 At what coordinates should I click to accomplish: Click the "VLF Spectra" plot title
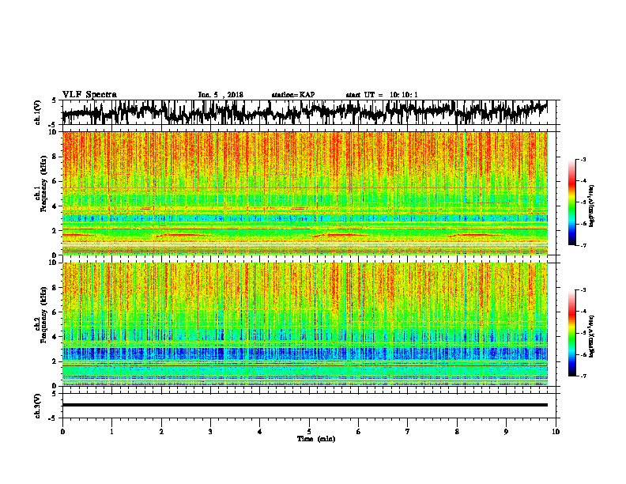click(89, 95)
